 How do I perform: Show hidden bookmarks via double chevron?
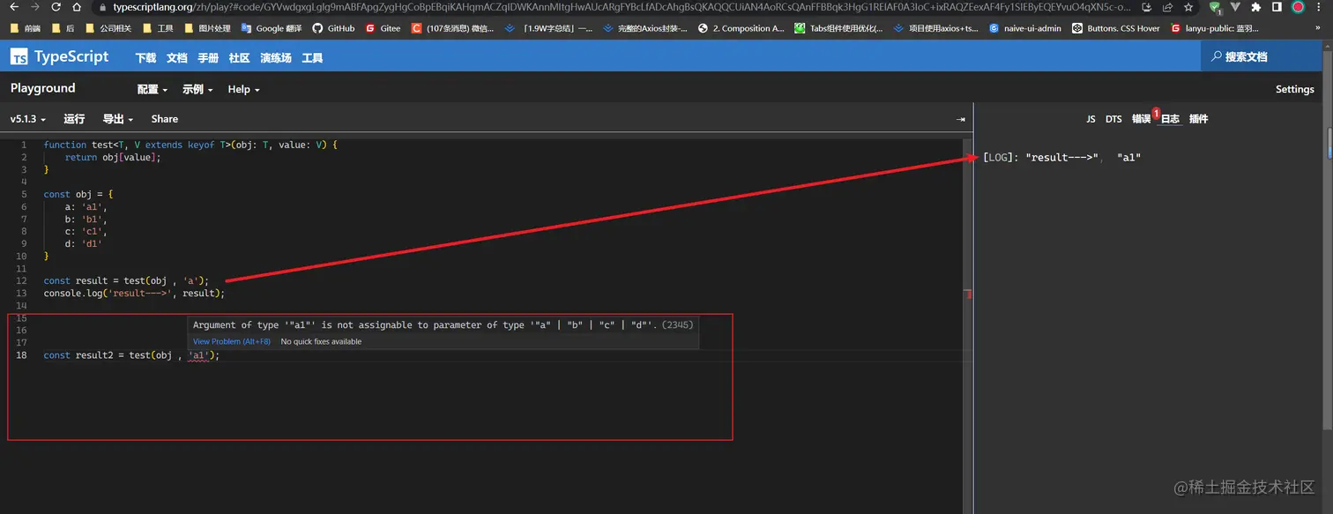[x=1320, y=28]
